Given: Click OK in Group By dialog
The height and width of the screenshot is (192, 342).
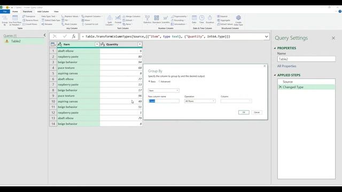Looking at the screenshot, I should [x=244, y=113].
